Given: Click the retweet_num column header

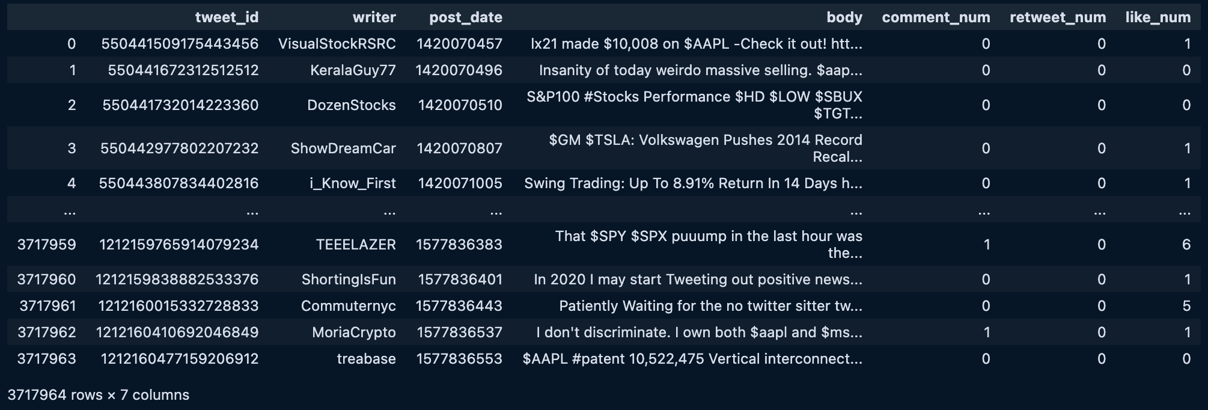Looking at the screenshot, I should pyautogui.click(x=1058, y=17).
